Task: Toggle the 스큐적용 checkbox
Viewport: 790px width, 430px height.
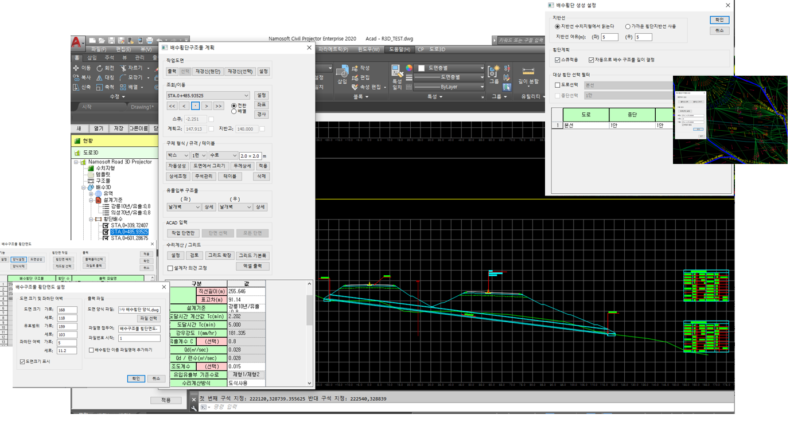Action: tap(558, 60)
